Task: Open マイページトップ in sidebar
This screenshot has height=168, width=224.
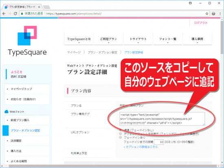Action: click(27, 89)
